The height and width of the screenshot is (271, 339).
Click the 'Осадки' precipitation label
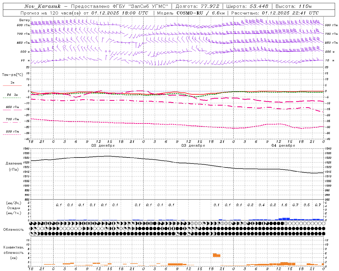(x=14, y=208)
